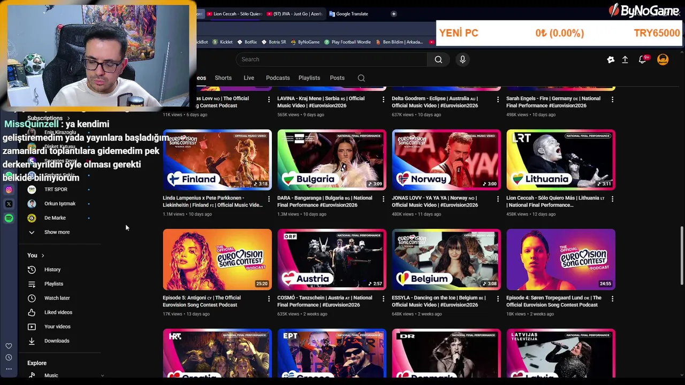The width and height of the screenshot is (685, 385).
Task: Switch to the Live channel tab
Action: (249, 78)
